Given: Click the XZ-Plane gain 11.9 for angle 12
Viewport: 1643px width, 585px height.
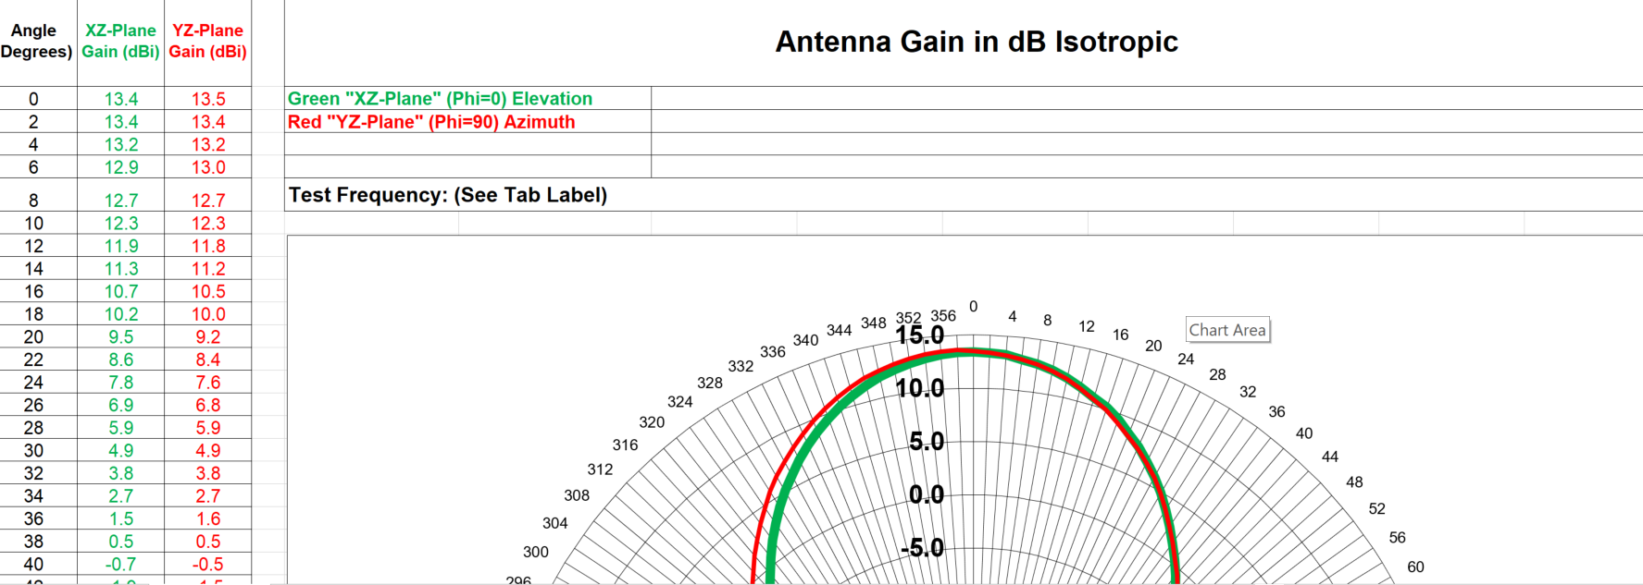Looking at the screenshot, I should 120,246.
